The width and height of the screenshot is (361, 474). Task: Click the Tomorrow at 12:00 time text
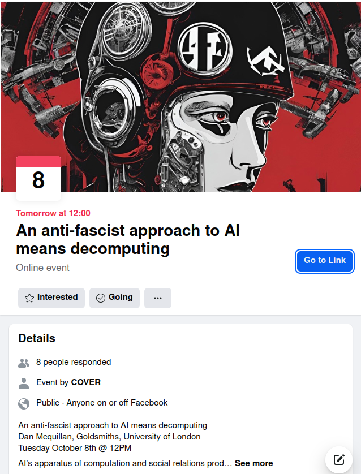(53, 213)
